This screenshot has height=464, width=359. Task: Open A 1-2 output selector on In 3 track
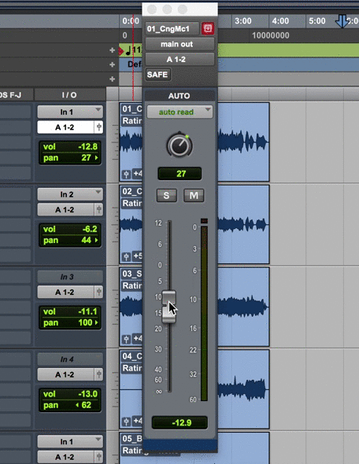tap(65, 292)
